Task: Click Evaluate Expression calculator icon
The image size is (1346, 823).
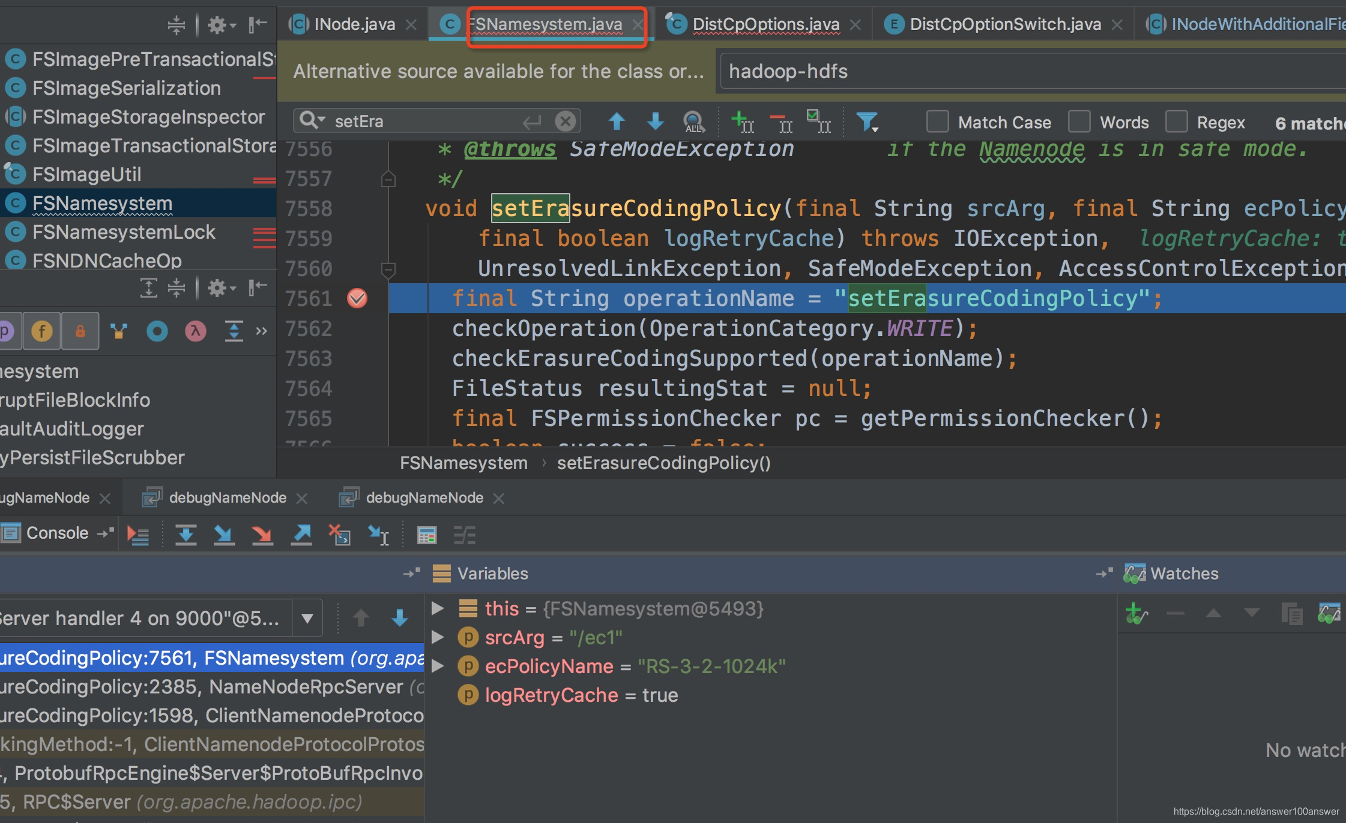Action: coord(427,534)
